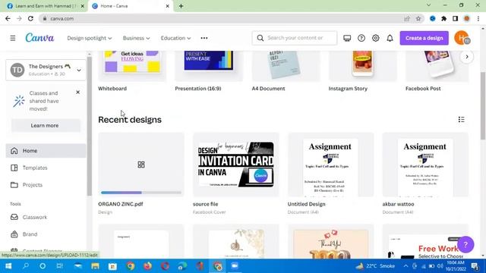
Task: Go to Projects in sidebar
Action: (x=46, y=185)
